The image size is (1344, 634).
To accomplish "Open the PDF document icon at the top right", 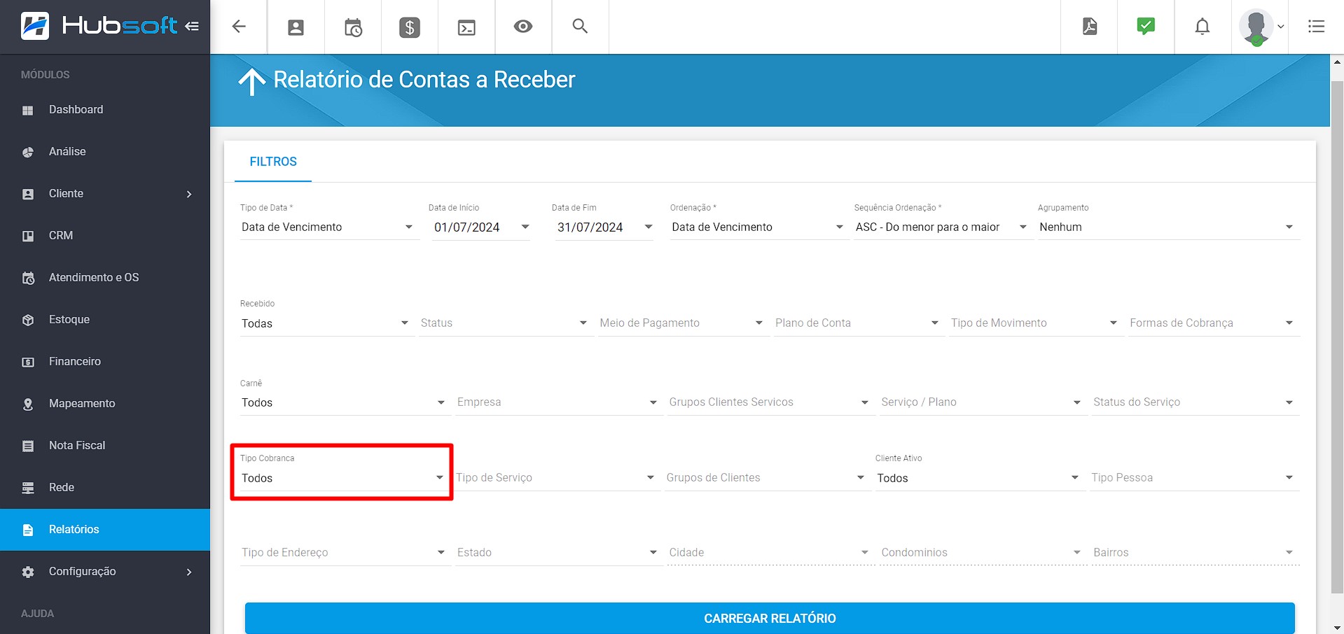I will 1090,27.
